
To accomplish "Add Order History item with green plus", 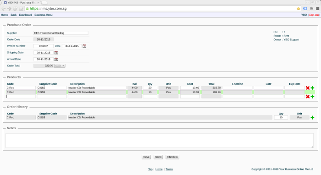I will (312, 118).
